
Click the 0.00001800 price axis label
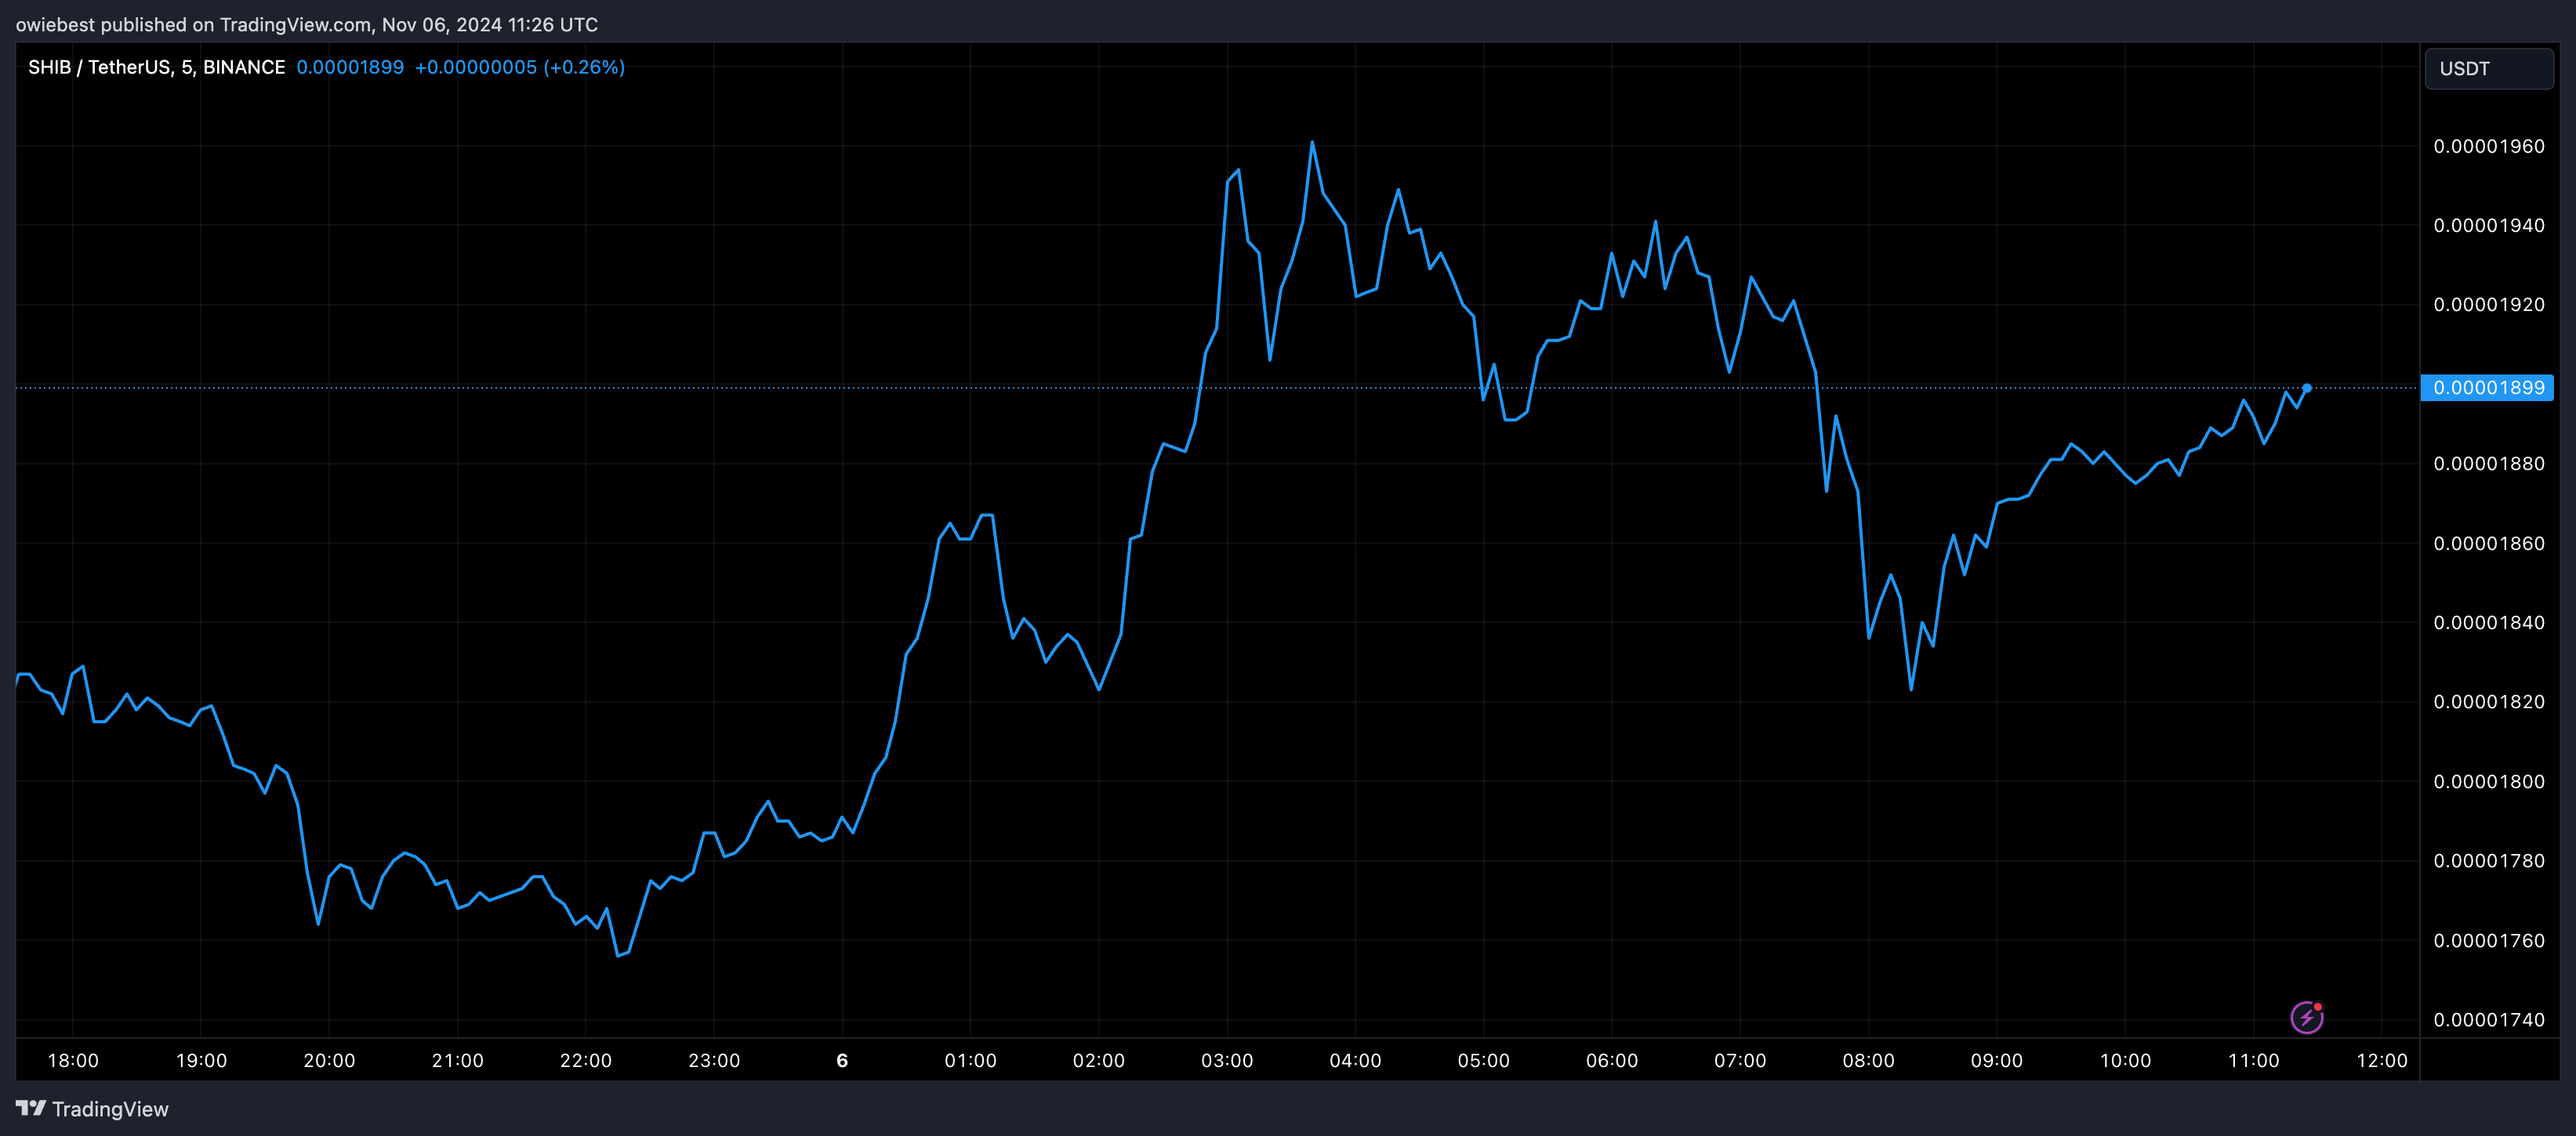point(2489,781)
